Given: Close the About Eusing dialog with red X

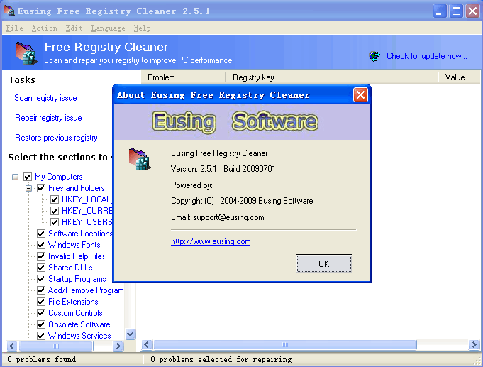Looking at the screenshot, I should coord(360,94).
